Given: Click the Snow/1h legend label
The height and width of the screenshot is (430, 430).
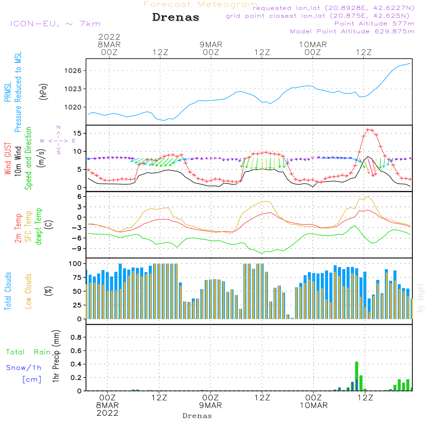Looking at the screenshot, I should (x=24, y=368).
